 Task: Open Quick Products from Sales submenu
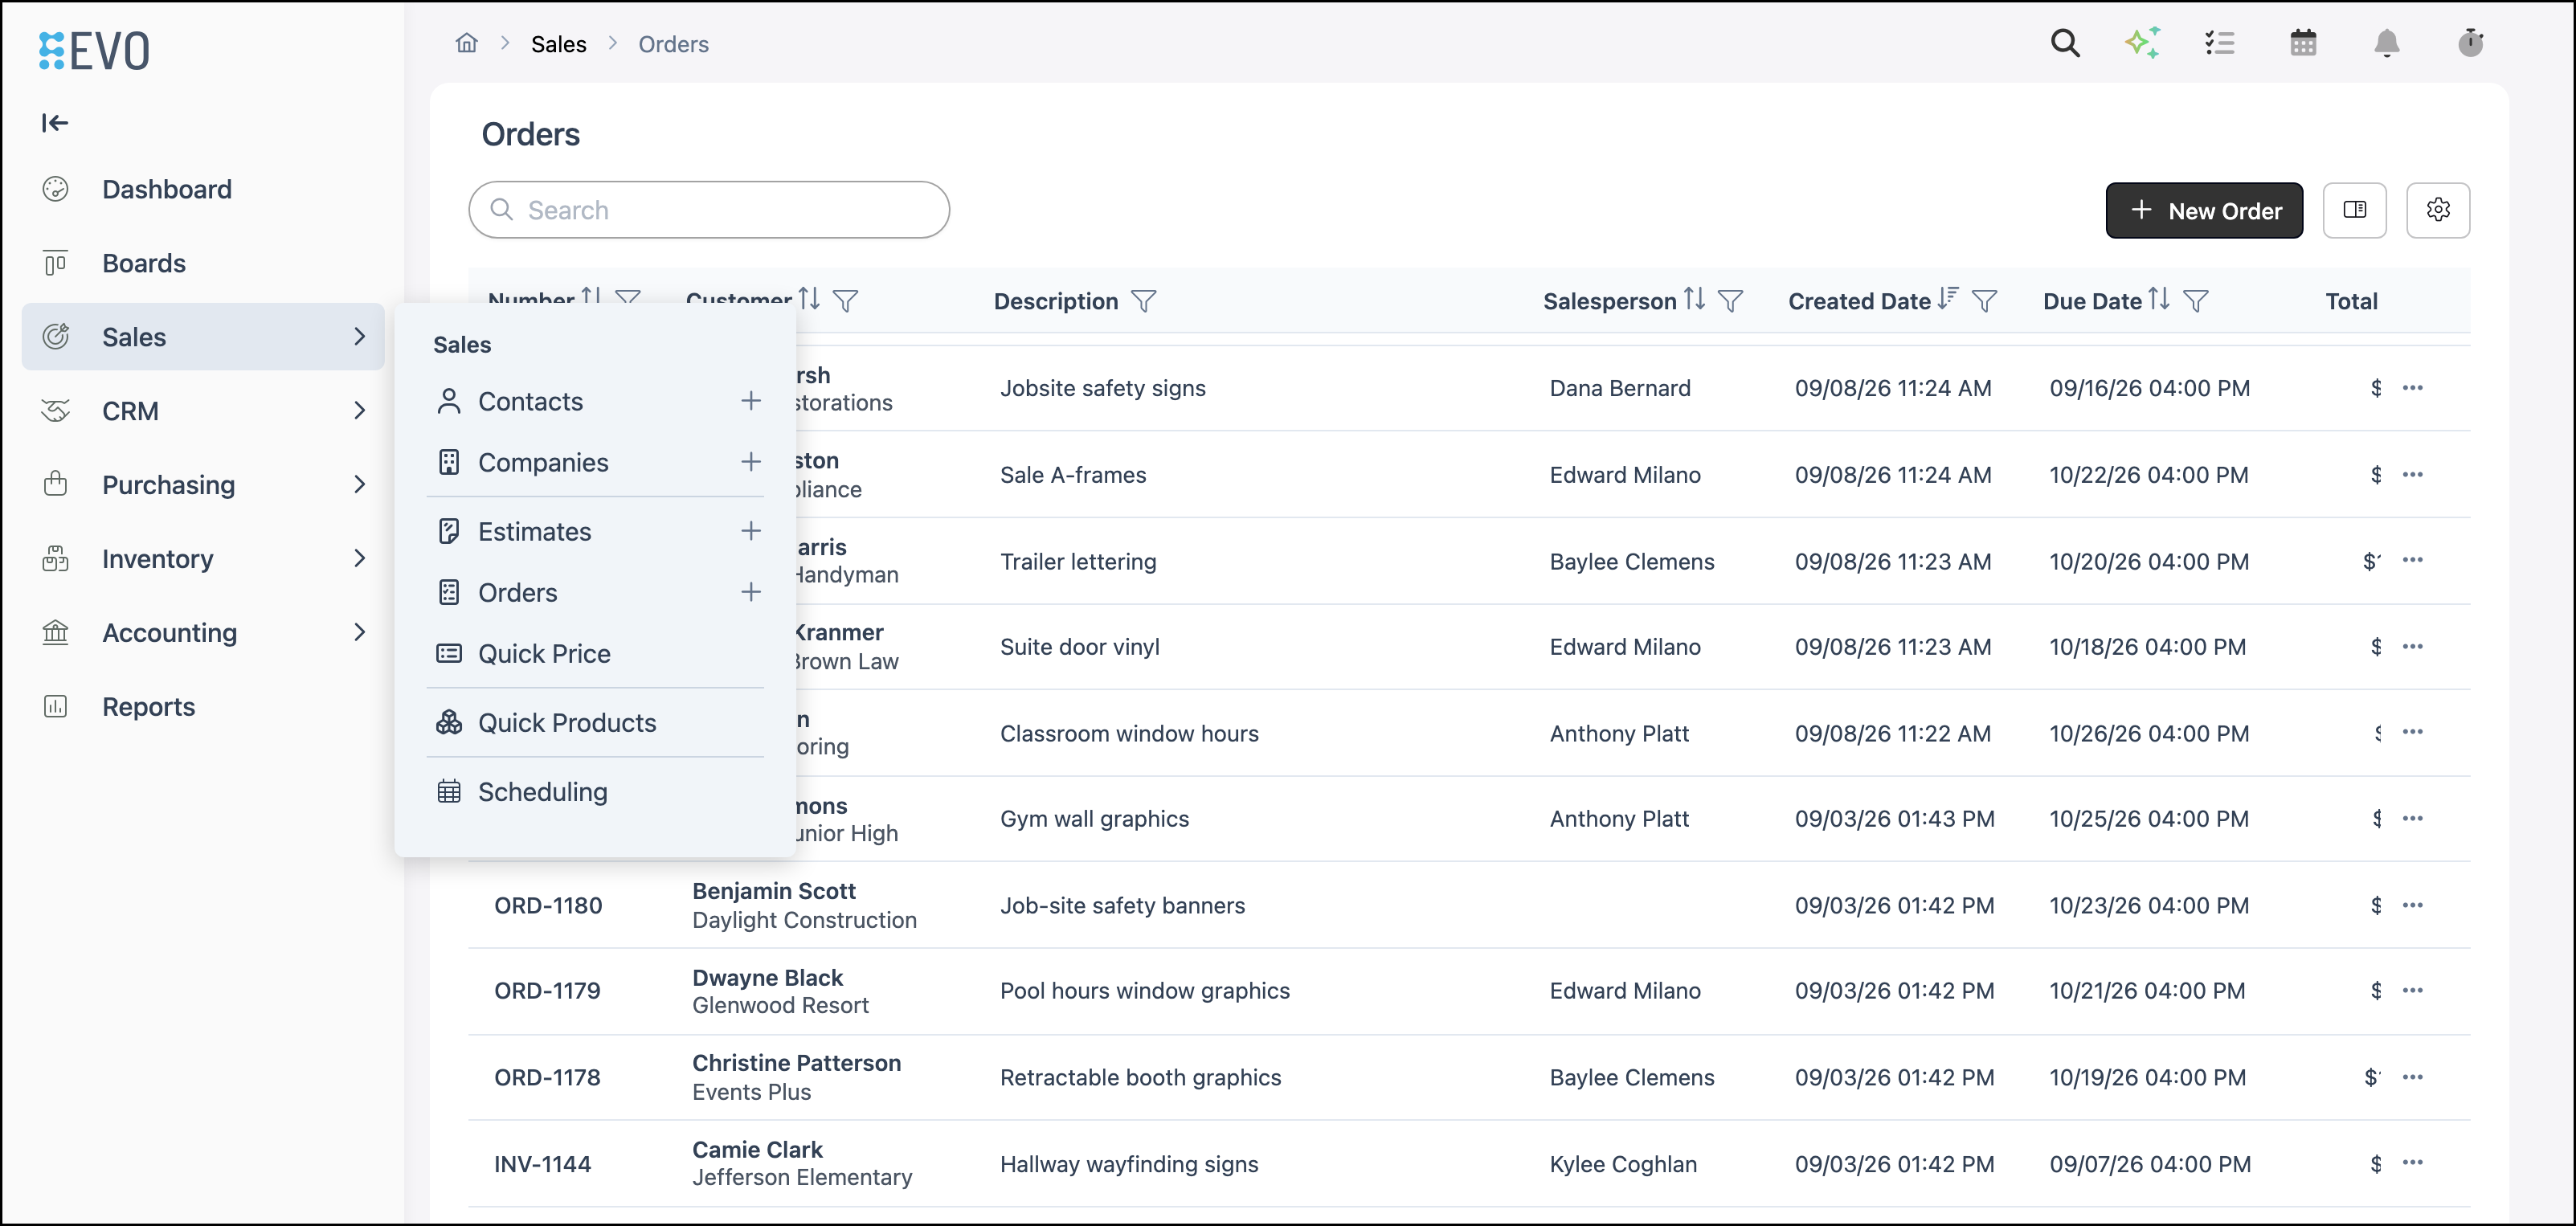(x=567, y=722)
